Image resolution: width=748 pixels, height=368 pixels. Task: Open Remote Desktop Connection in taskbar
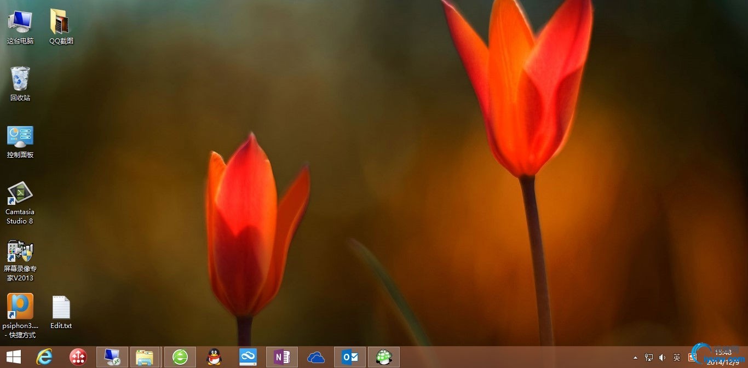[112, 357]
